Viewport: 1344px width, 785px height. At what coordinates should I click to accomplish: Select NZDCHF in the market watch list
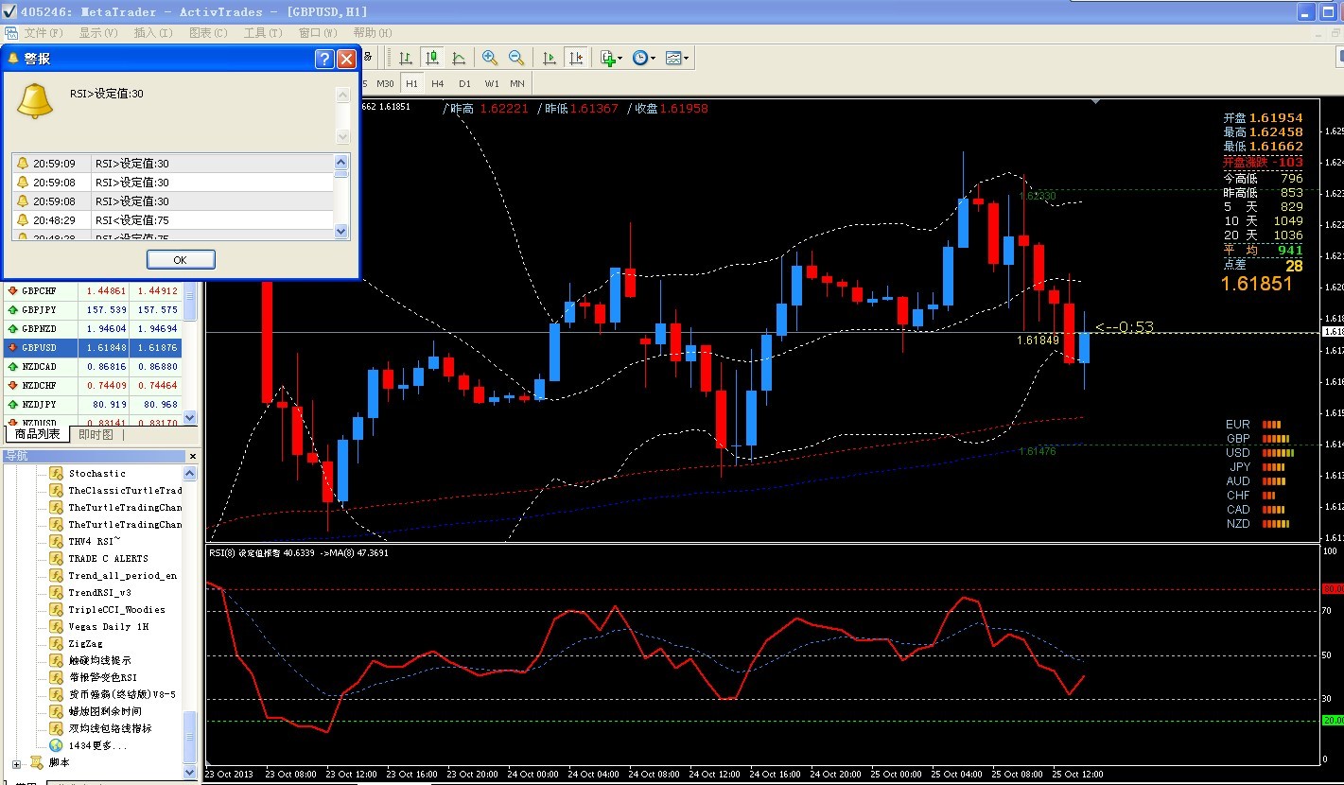pyautogui.click(x=93, y=385)
